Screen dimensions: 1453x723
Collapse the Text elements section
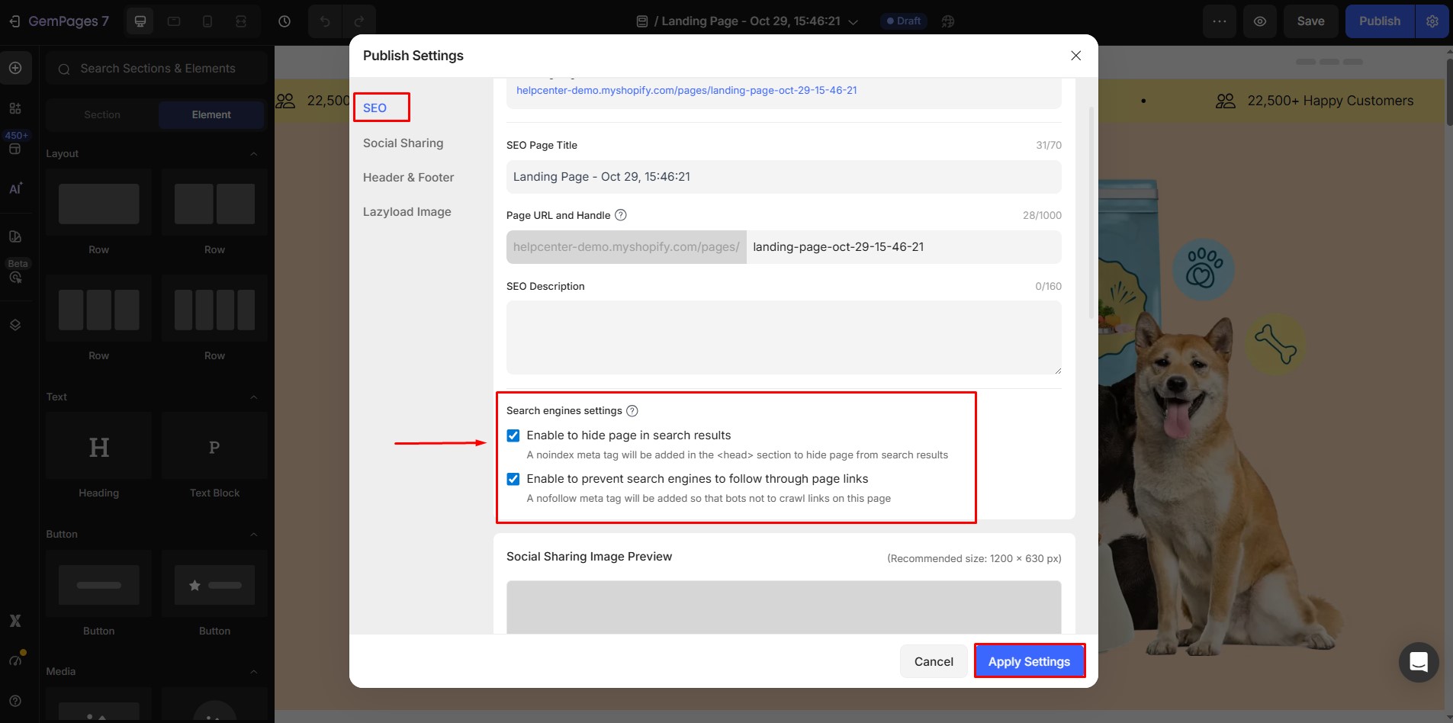254,397
